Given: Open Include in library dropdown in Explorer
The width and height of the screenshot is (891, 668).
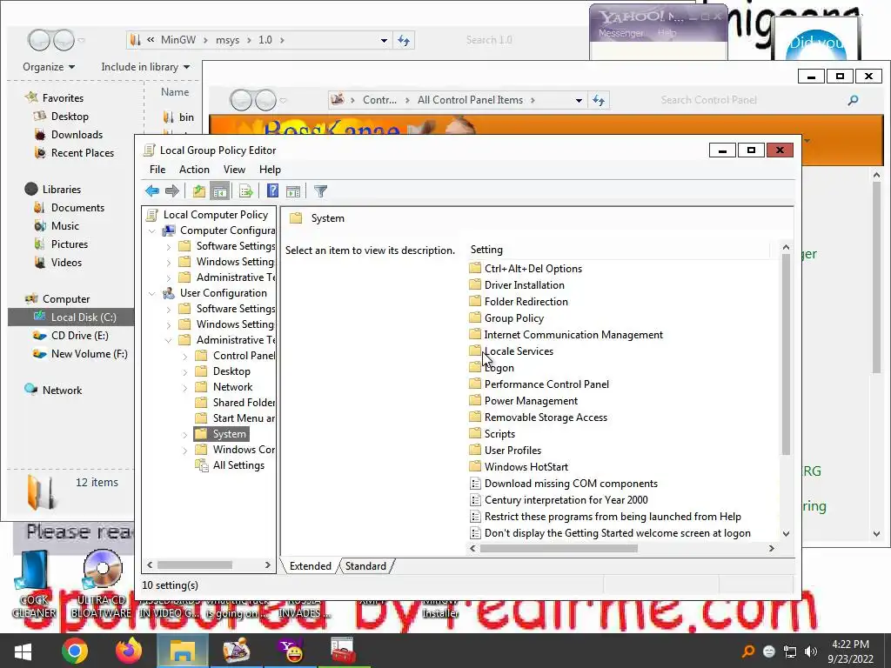Looking at the screenshot, I should pyautogui.click(x=145, y=66).
